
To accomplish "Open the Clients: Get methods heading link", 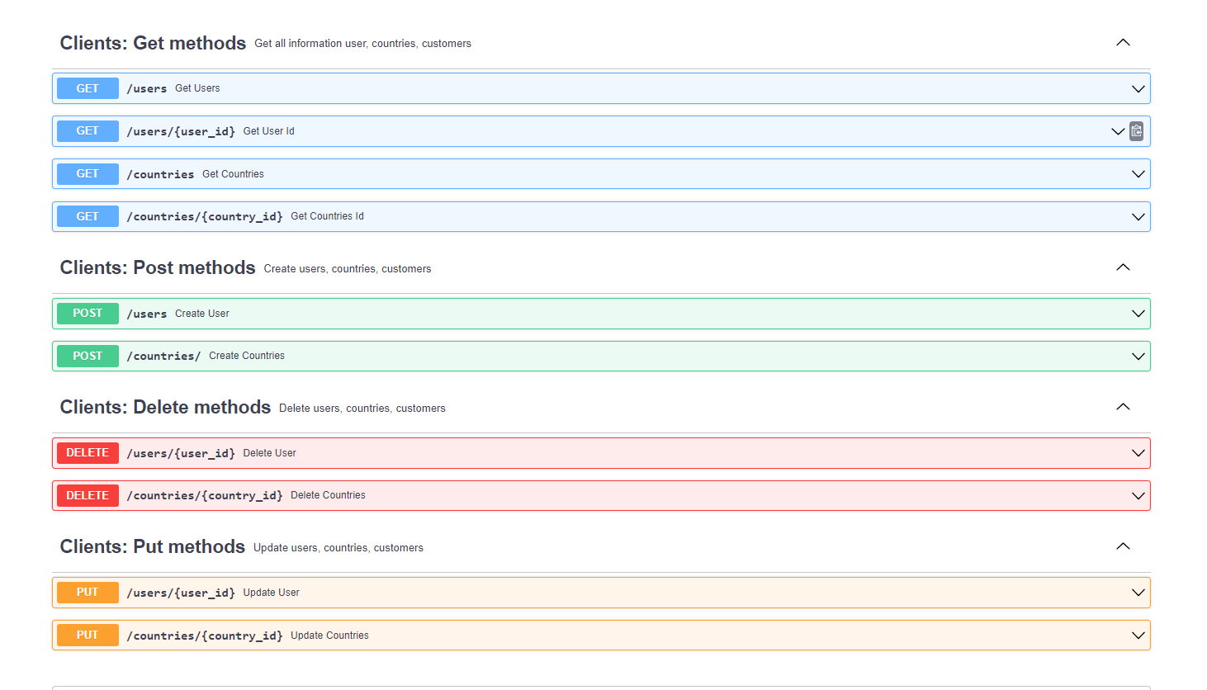I will [153, 43].
